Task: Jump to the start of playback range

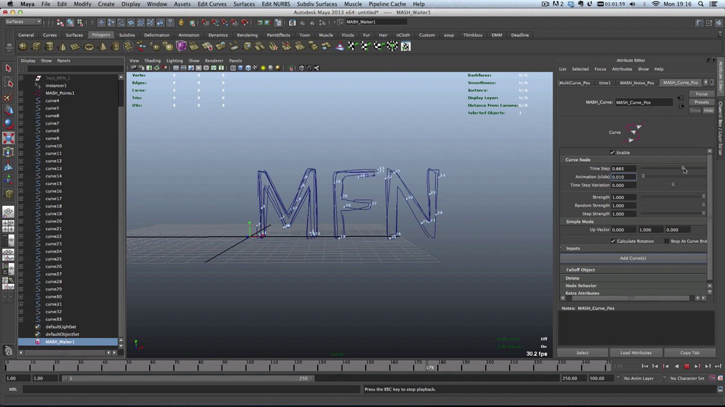Action: pos(645,366)
